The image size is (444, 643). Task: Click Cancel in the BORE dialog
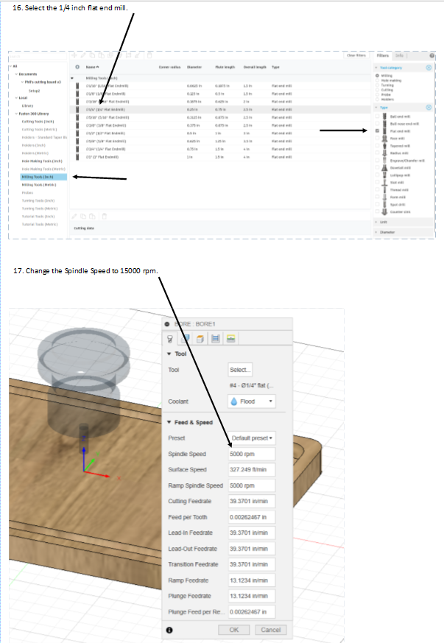(270, 630)
